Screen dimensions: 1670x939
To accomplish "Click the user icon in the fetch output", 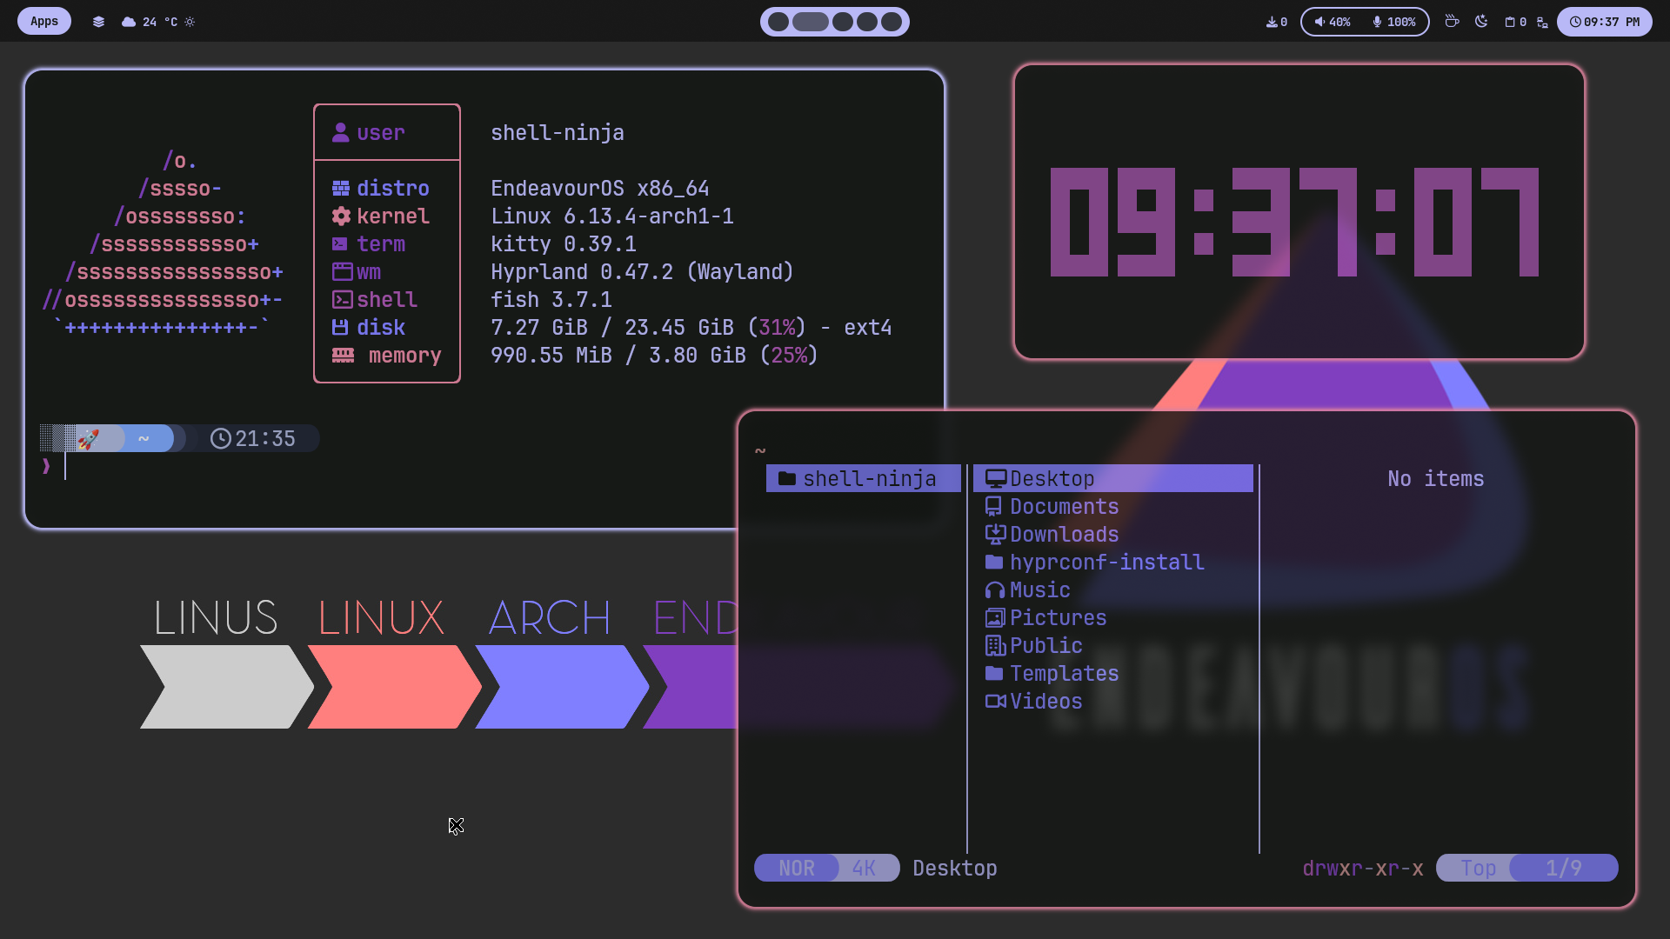I will [341, 133].
